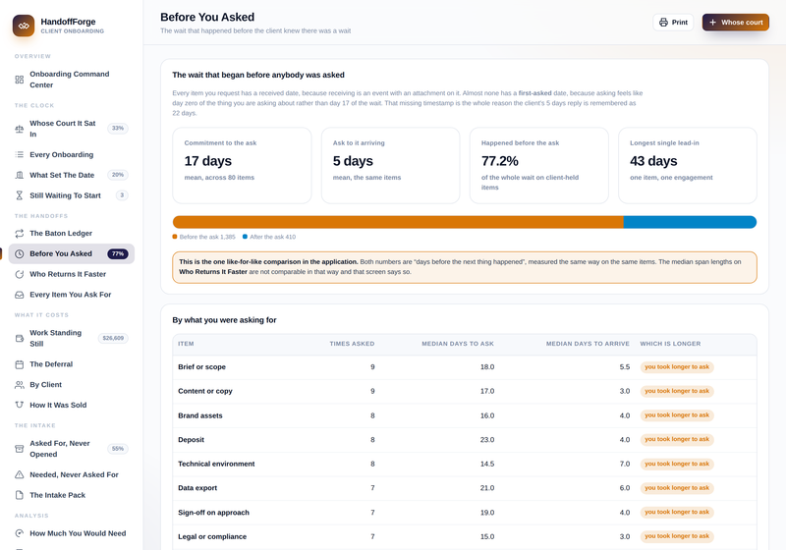Click the 33% badge in sidebar
This screenshot has height=550, width=786.
(x=118, y=129)
